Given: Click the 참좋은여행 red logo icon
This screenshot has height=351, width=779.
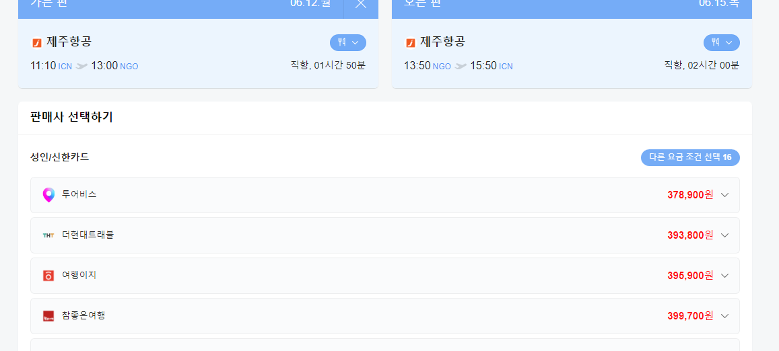Looking at the screenshot, I should point(48,316).
